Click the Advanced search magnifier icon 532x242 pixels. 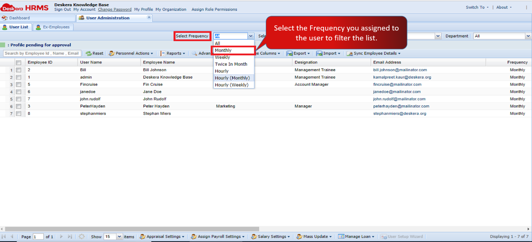coord(195,53)
